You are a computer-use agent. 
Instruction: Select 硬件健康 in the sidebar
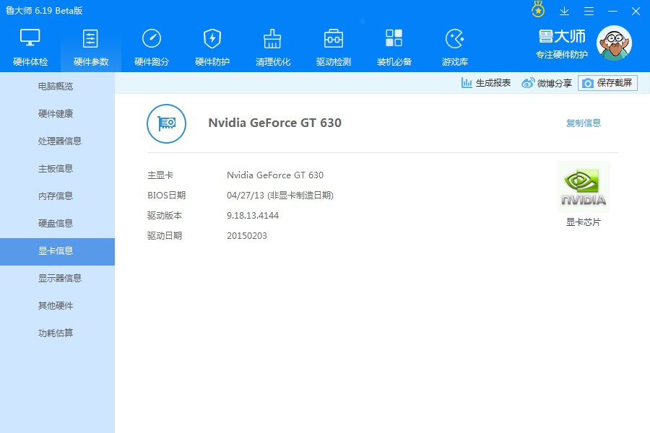click(x=57, y=113)
